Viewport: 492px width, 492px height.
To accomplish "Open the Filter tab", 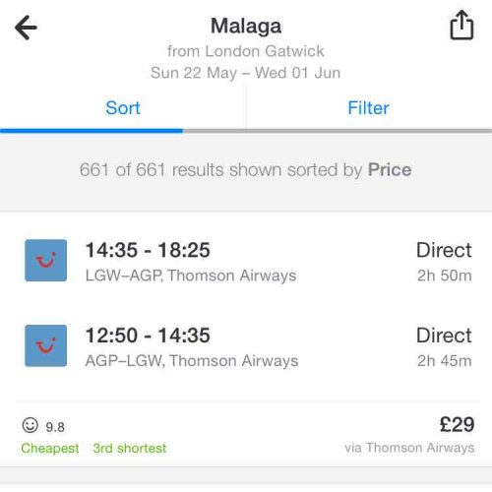I will tap(369, 108).
